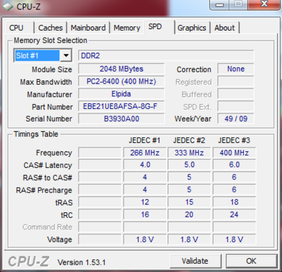Click the JEDEC #1 column header

click(x=144, y=141)
